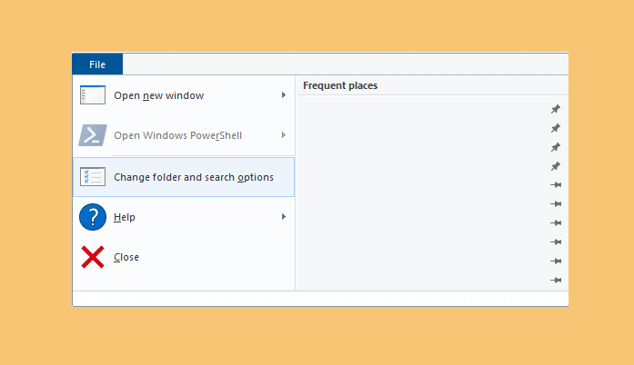Click the blue Help question mark icon

[93, 217]
